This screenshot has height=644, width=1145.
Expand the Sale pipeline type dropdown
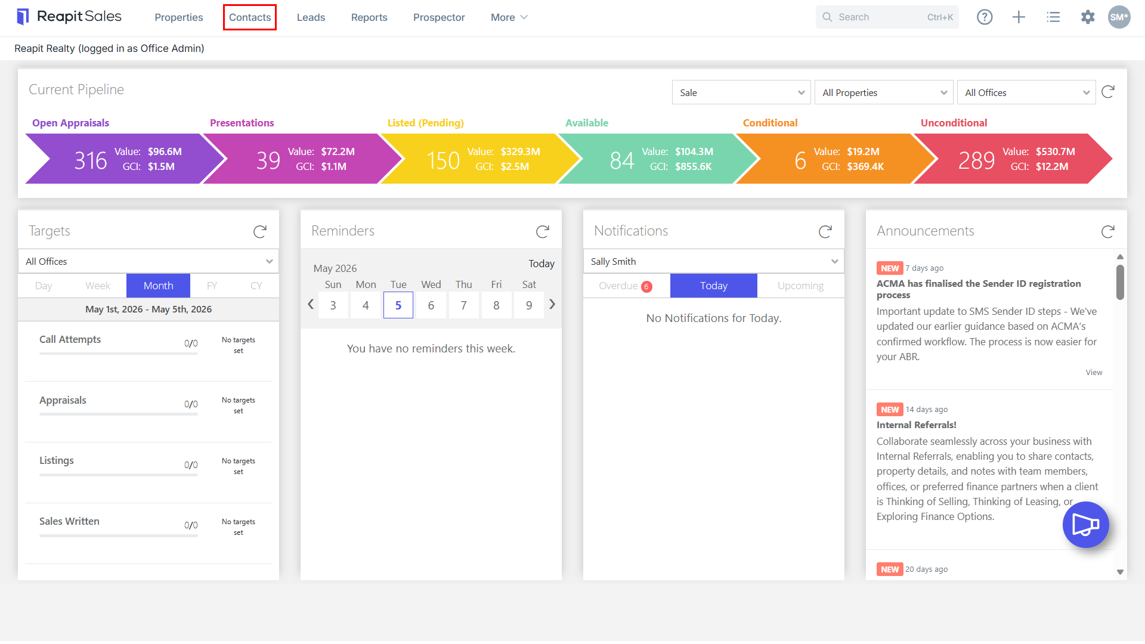click(x=741, y=92)
